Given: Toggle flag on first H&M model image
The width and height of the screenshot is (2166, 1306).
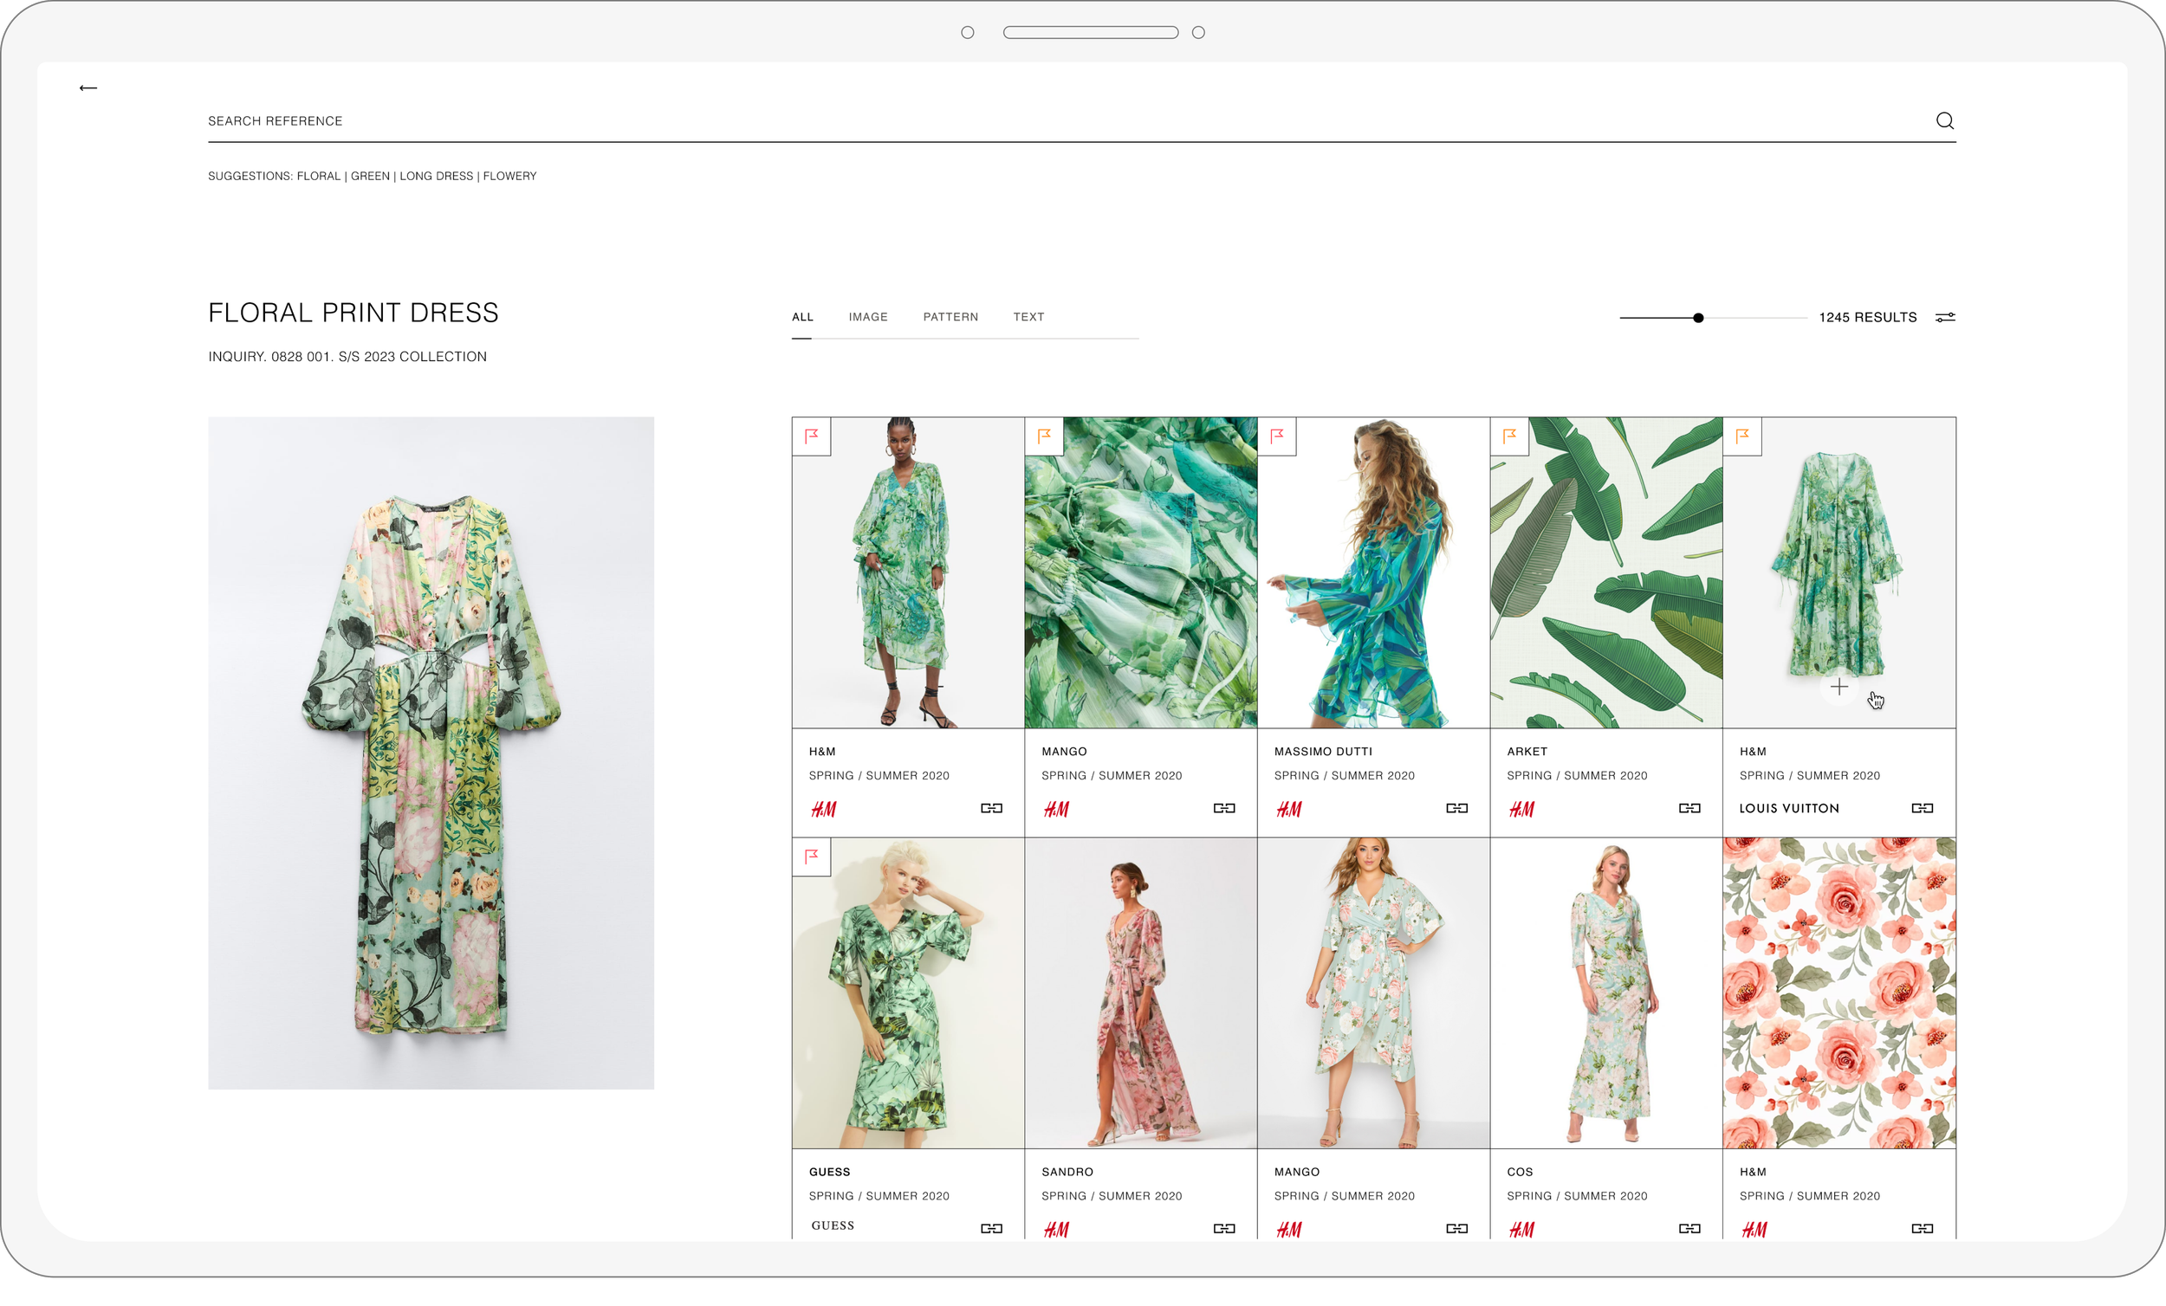Looking at the screenshot, I should click(x=811, y=436).
